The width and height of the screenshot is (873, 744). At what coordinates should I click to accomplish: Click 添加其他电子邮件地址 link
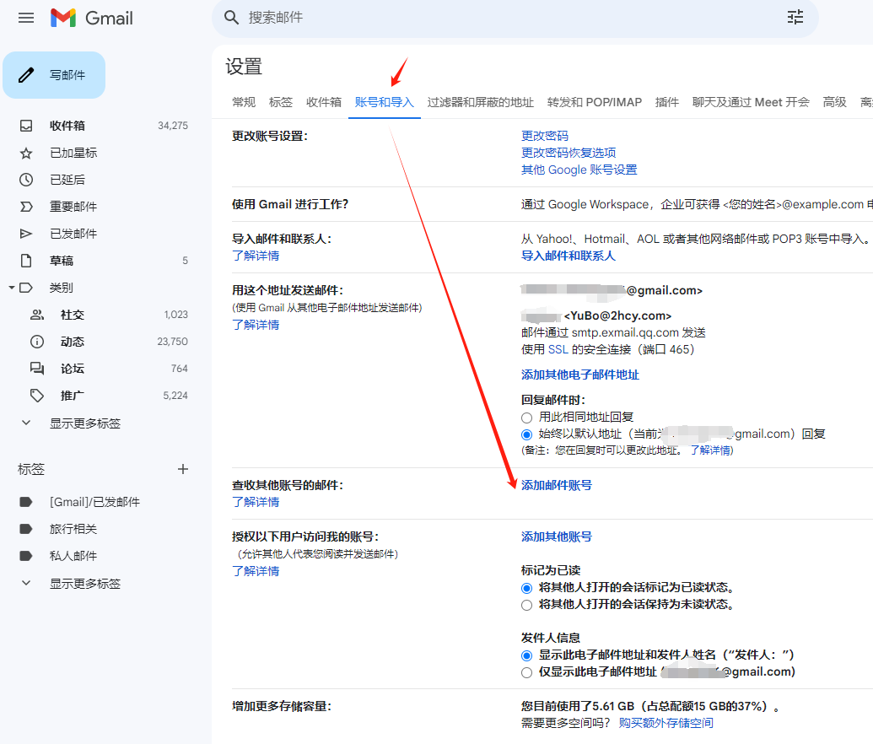click(580, 375)
